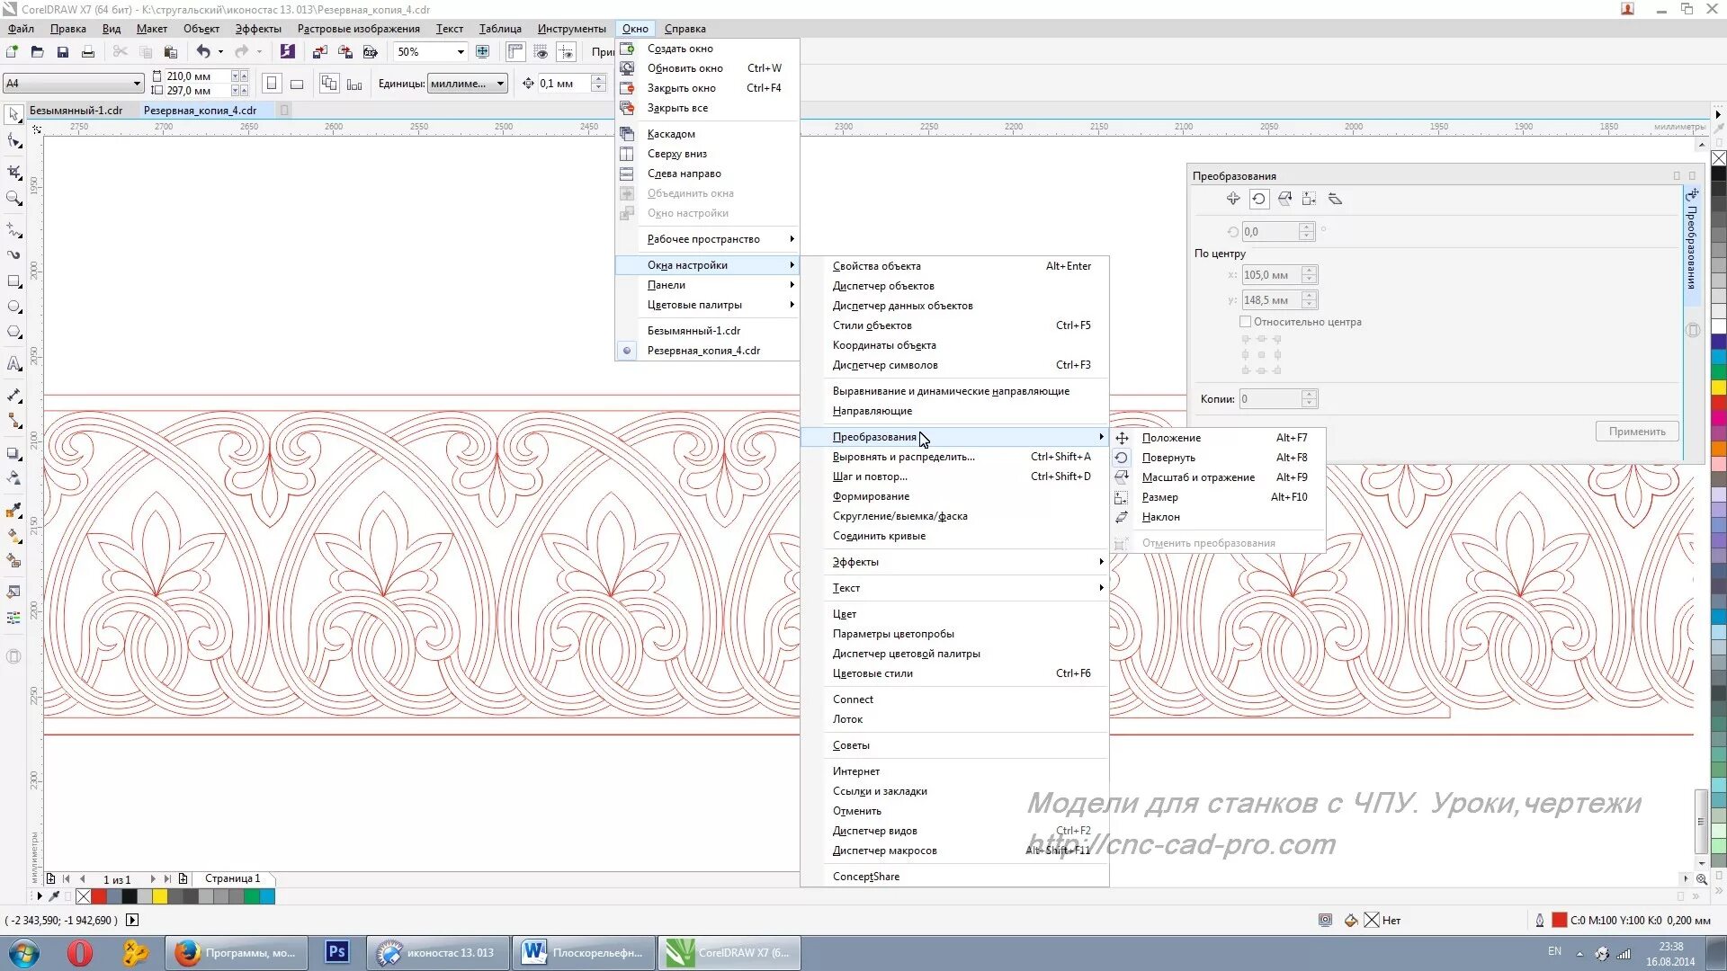The height and width of the screenshot is (971, 1727).
Task: Open the 50% zoom level dropdown
Action: [461, 52]
